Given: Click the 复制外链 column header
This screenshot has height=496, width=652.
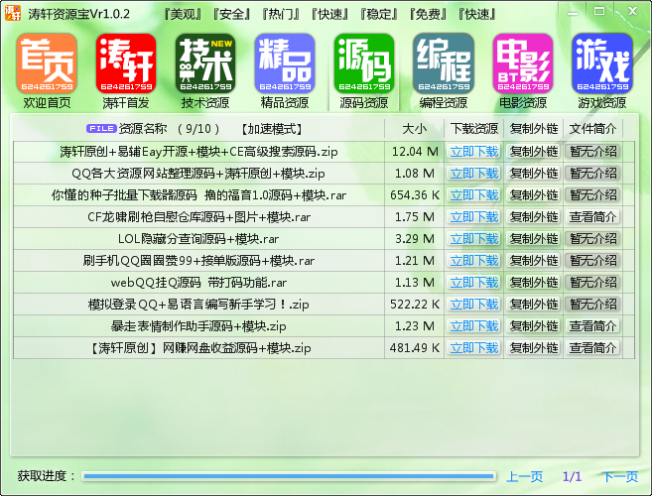Looking at the screenshot, I should (534, 129).
